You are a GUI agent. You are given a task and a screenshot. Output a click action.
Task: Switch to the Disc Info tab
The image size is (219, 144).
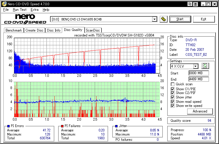(54, 30)
